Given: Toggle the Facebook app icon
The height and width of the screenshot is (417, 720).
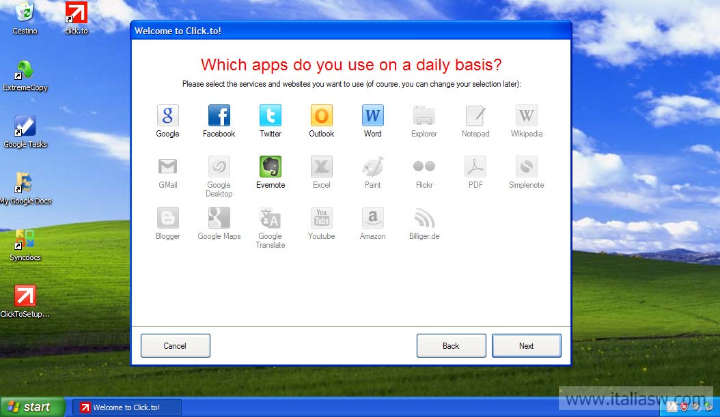Looking at the screenshot, I should pos(219,115).
